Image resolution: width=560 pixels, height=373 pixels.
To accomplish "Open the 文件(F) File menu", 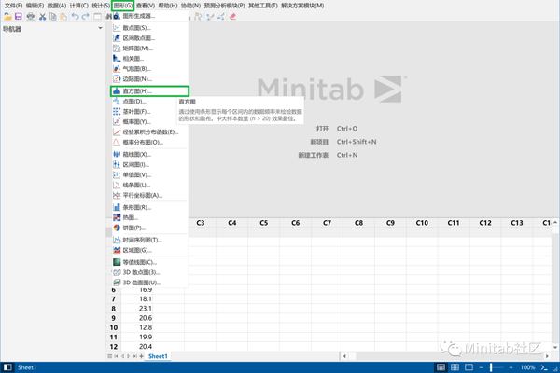I will pyautogui.click(x=13, y=6).
